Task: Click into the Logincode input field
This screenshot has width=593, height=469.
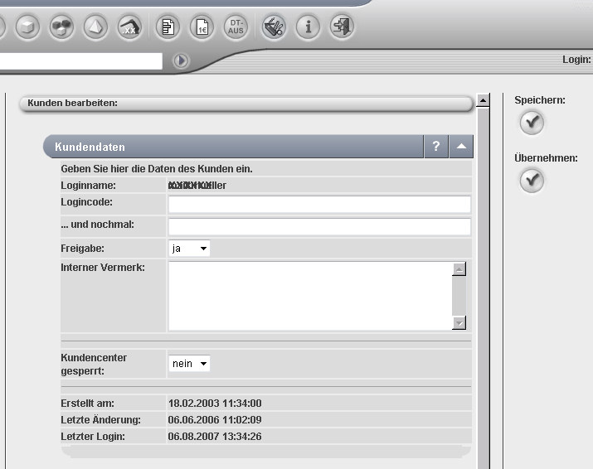Action: pyautogui.click(x=319, y=205)
